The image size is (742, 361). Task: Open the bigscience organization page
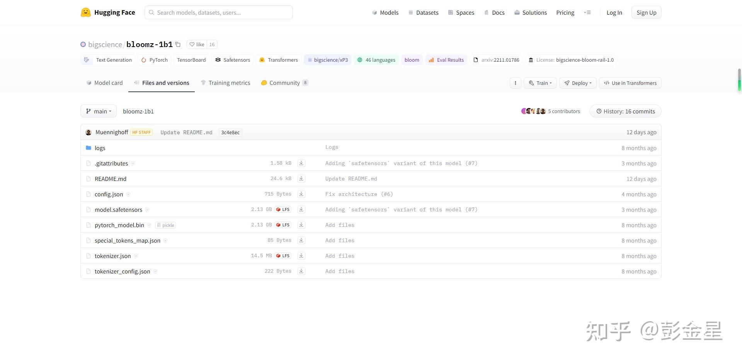coord(104,44)
